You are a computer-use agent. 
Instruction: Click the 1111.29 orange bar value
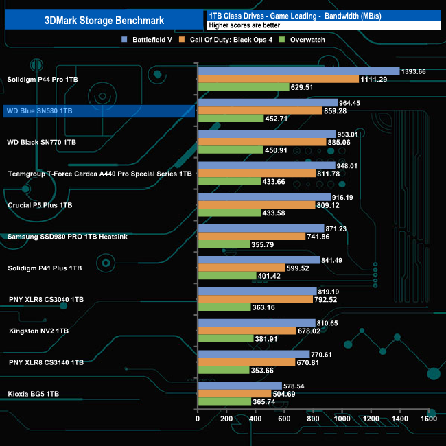click(x=374, y=80)
